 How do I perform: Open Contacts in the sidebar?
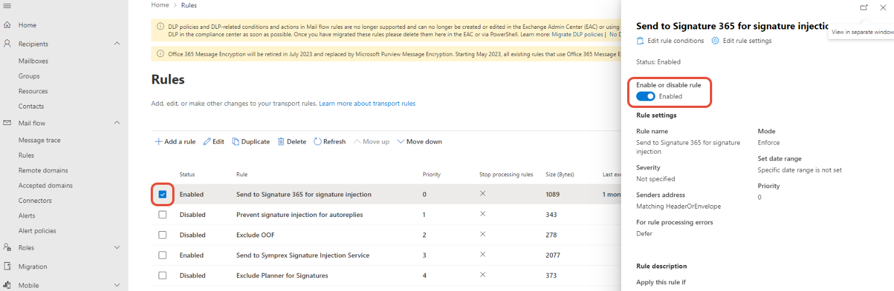(31, 106)
